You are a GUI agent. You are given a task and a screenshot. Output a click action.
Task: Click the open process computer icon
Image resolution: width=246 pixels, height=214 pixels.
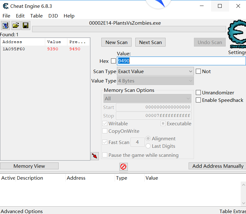click(x=5, y=25)
